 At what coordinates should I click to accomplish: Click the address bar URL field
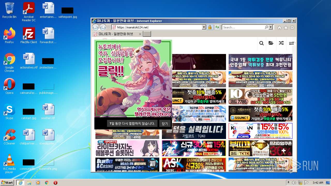tap(159, 27)
